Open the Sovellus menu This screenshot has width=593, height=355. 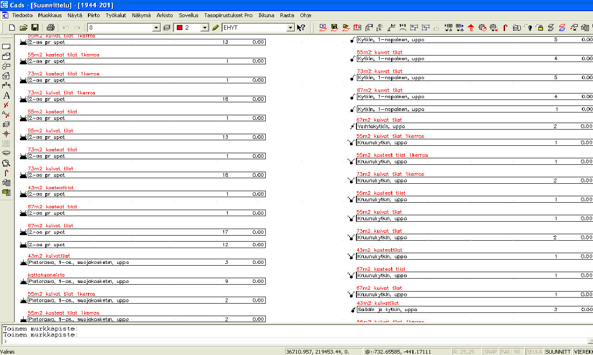[188, 15]
